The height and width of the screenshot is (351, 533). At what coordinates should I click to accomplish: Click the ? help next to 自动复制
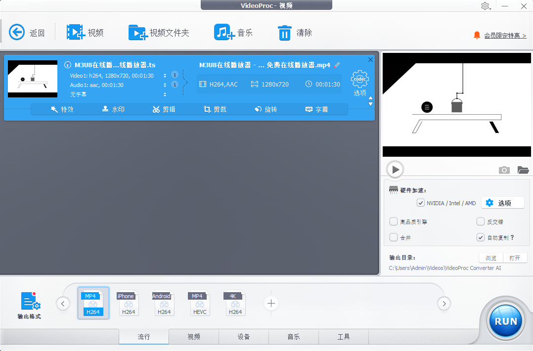512,237
